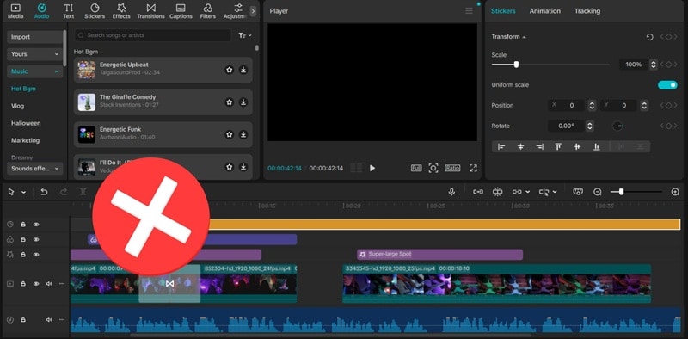Zoom out the timeline
This screenshot has width=688, height=339.
[x=597, y=192]
